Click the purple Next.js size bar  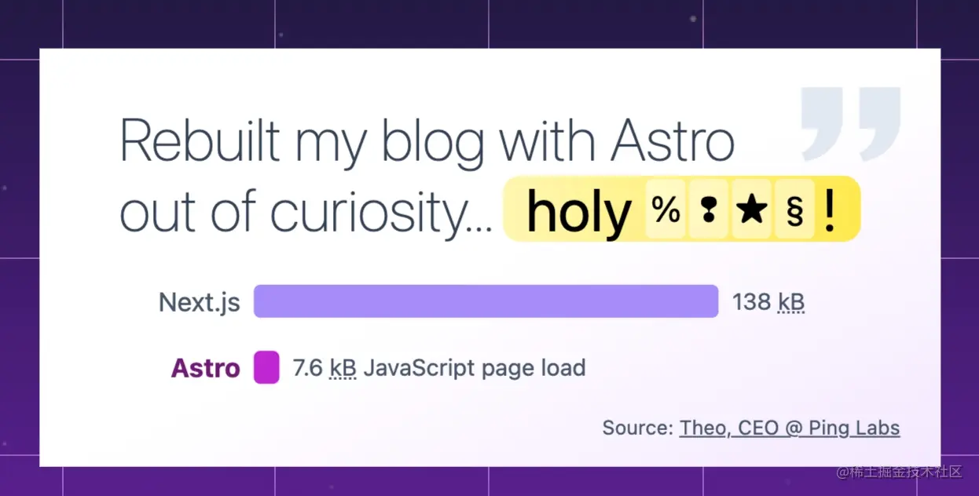486,301
